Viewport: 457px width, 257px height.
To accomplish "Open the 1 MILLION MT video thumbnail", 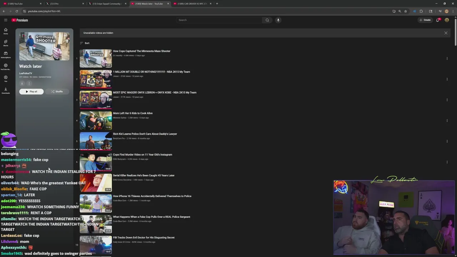I will pos(96,79).
